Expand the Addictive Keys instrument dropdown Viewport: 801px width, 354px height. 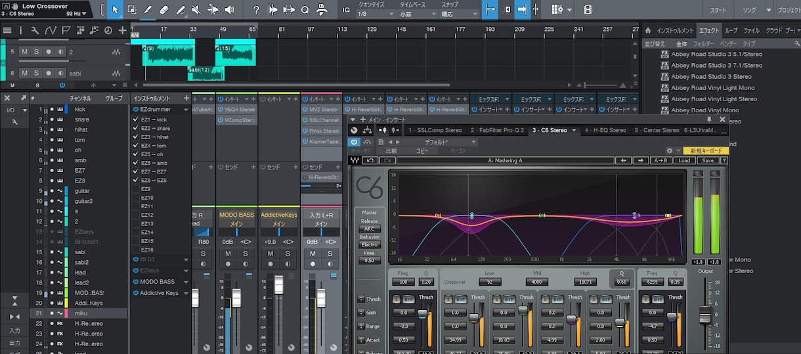click(x=186, y=293)
